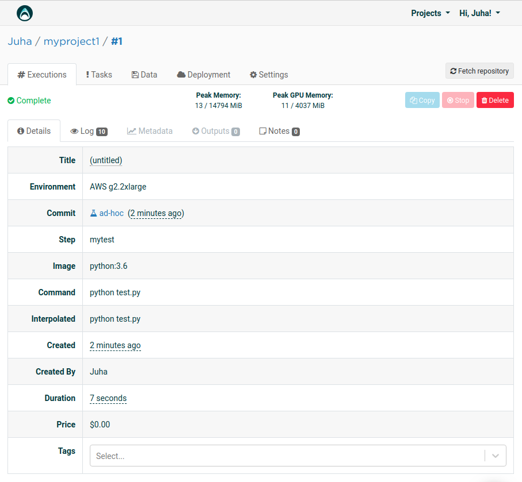
Task: Click the gear icon on Settings tab
Action: 253,75
